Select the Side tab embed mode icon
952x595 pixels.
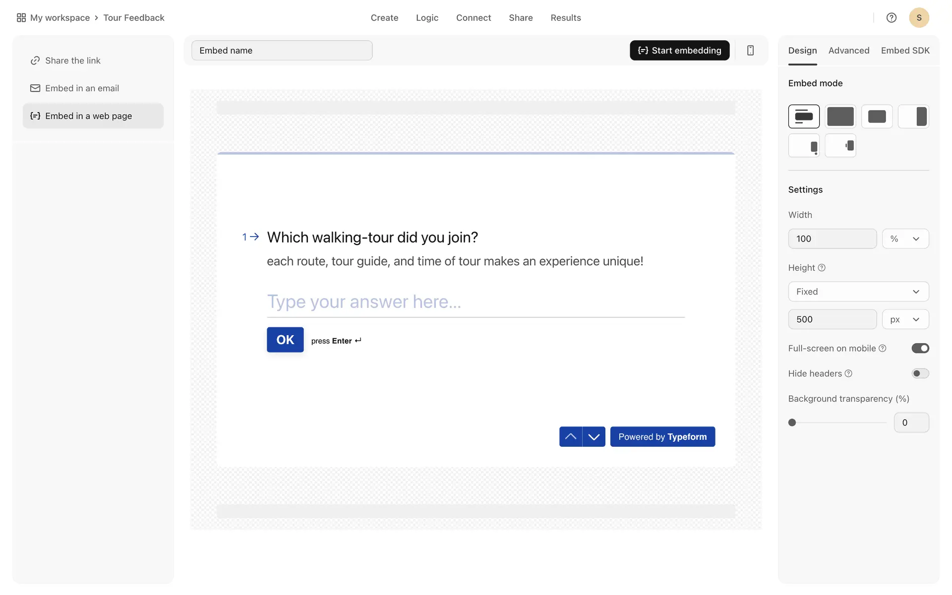(840, 146)
